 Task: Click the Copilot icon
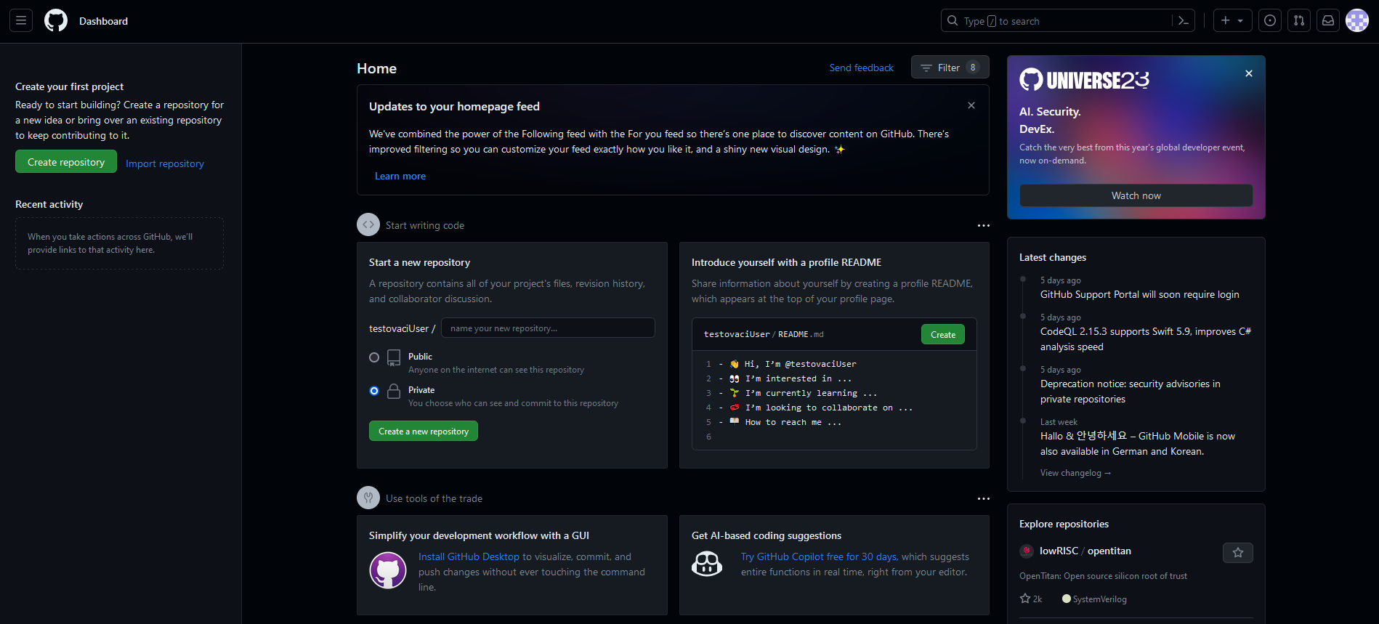[707, 564]
